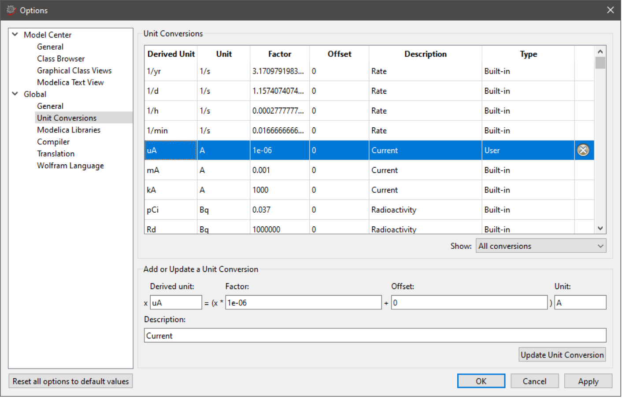Cancel the Options dialog
The image size is (622, 398).
tap(535, 382)
